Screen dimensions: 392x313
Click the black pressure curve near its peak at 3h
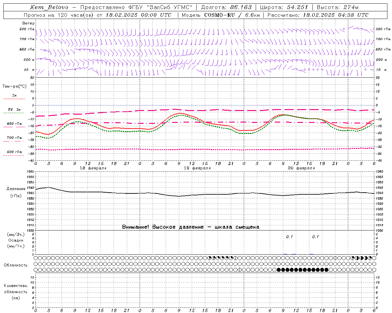click(x=48, y=187)
